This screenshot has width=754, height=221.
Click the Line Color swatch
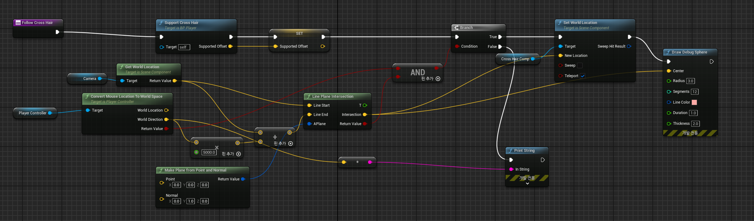pyautogui.click(x=694, y=102)
